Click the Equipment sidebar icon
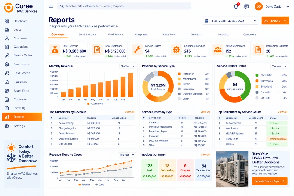The image size is (294, 196). (7, 82)
